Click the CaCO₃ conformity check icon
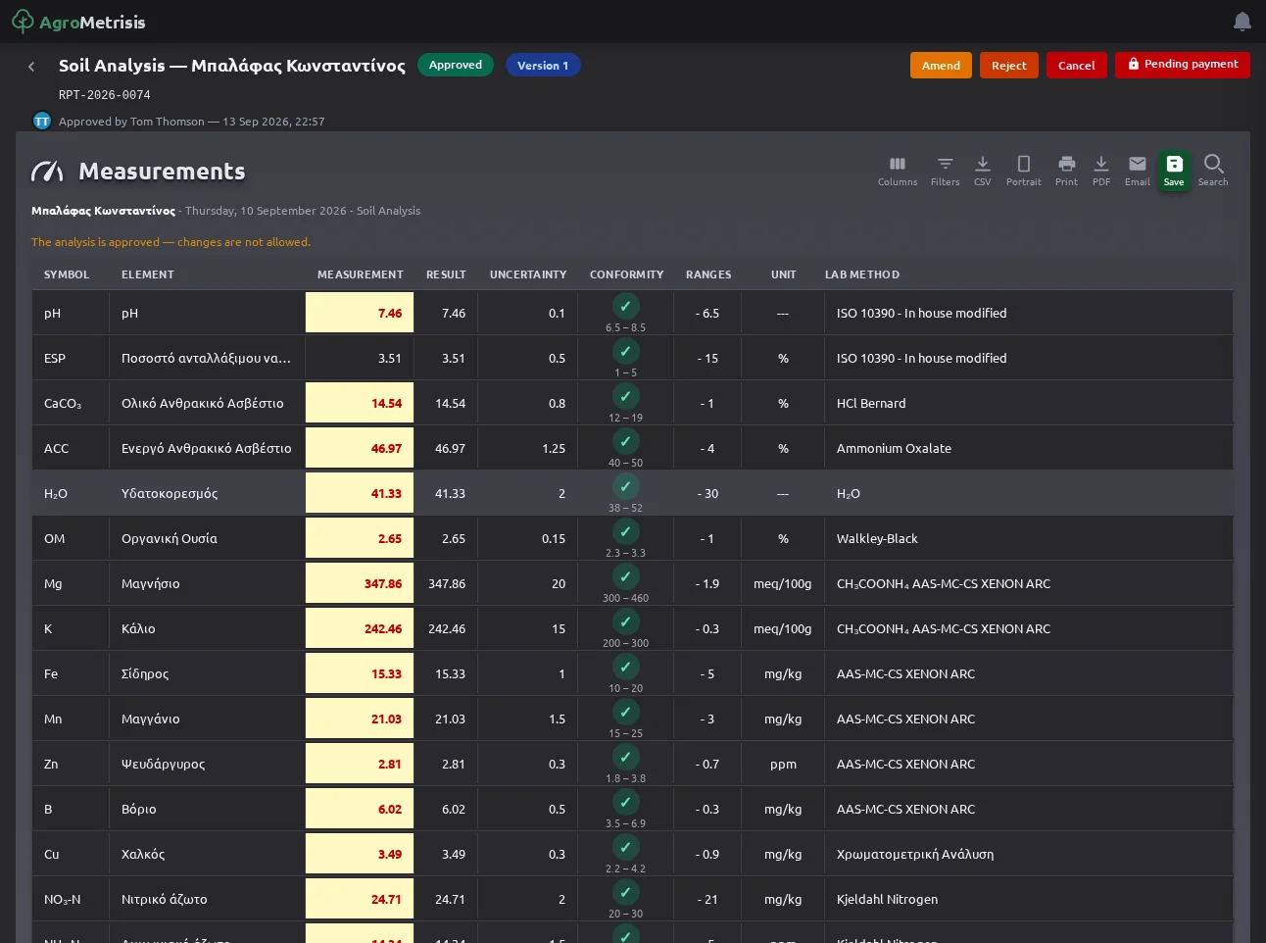 point(625,396)
